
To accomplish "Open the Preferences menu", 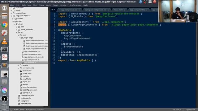I will (x=75, y=6).
